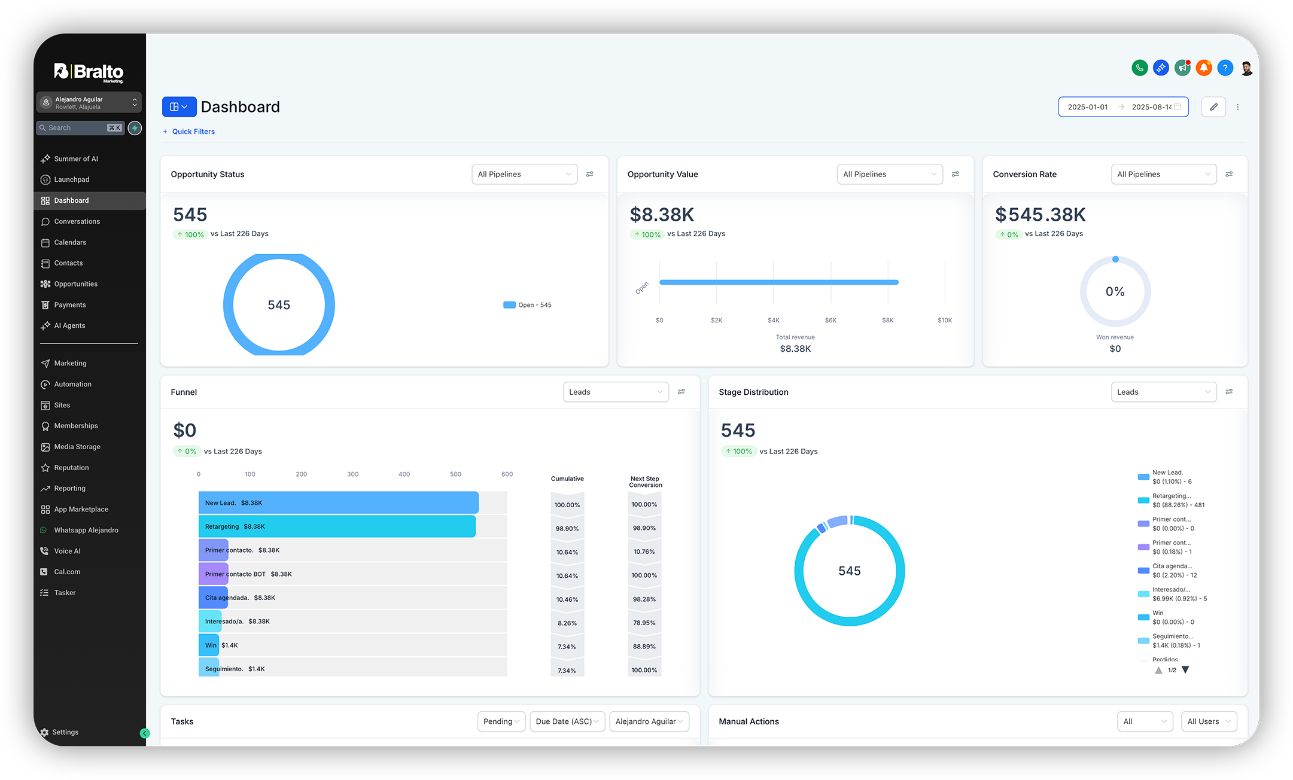Collapse the sidebar with green arrow toggle

pos(144,733)
